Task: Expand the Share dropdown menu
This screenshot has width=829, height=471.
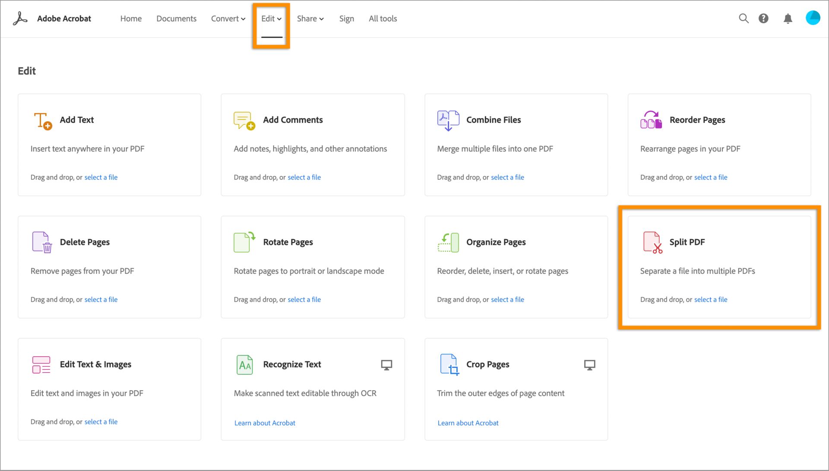Action: click(309, 18)
